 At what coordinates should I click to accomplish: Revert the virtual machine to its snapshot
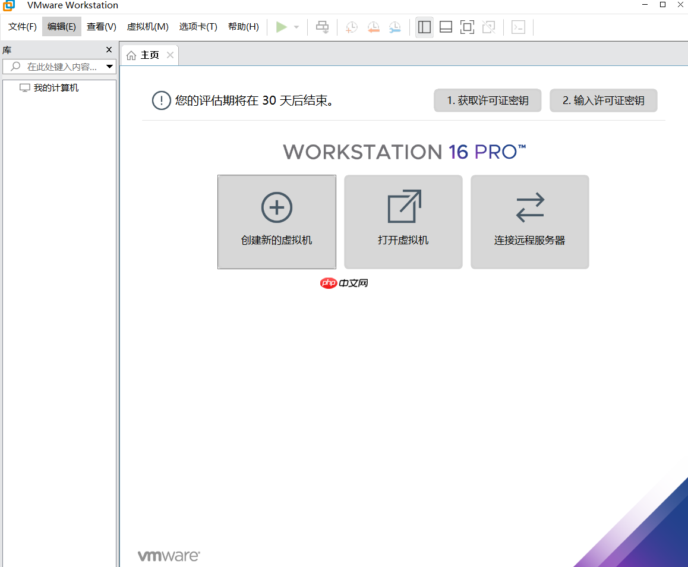pos(373,27)
